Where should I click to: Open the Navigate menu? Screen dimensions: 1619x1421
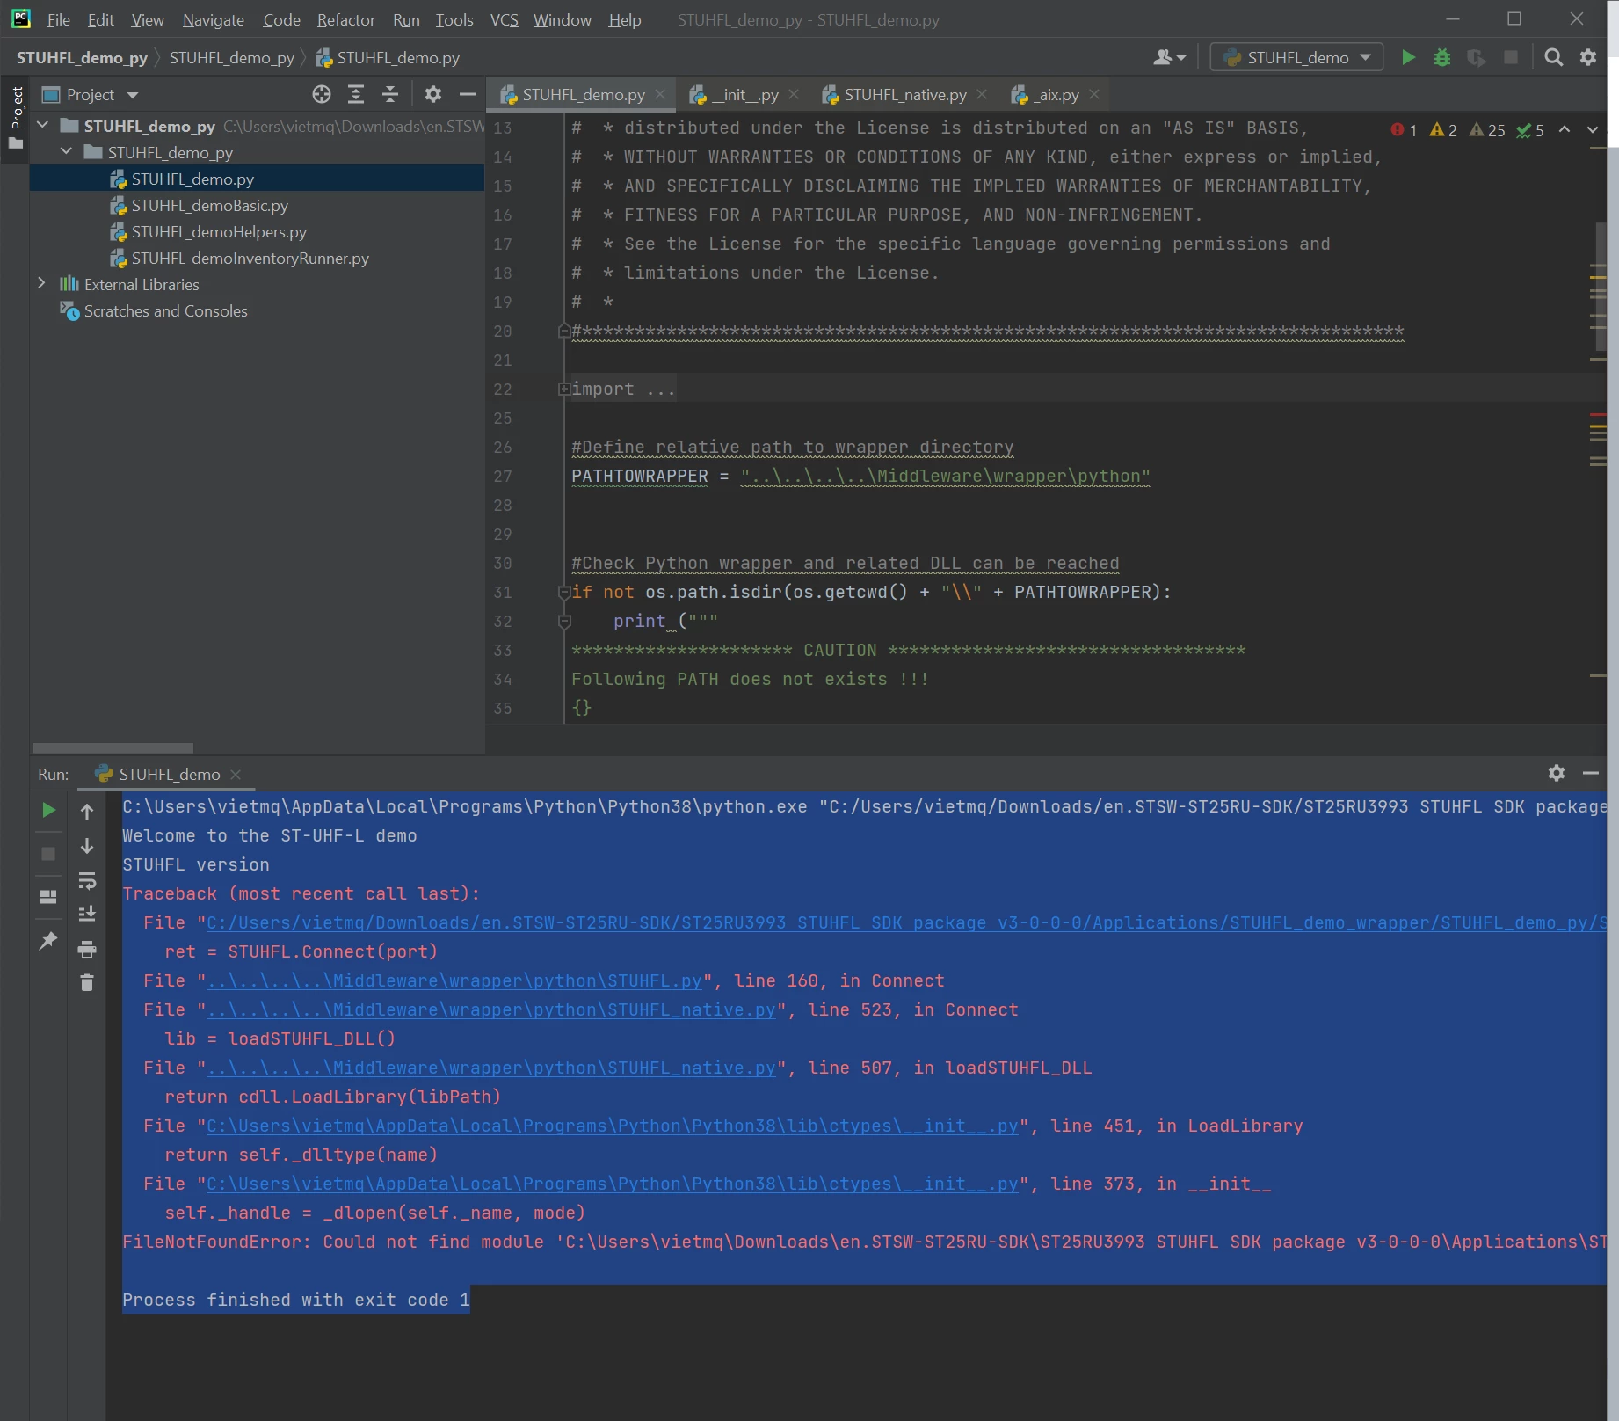[214, 19]
